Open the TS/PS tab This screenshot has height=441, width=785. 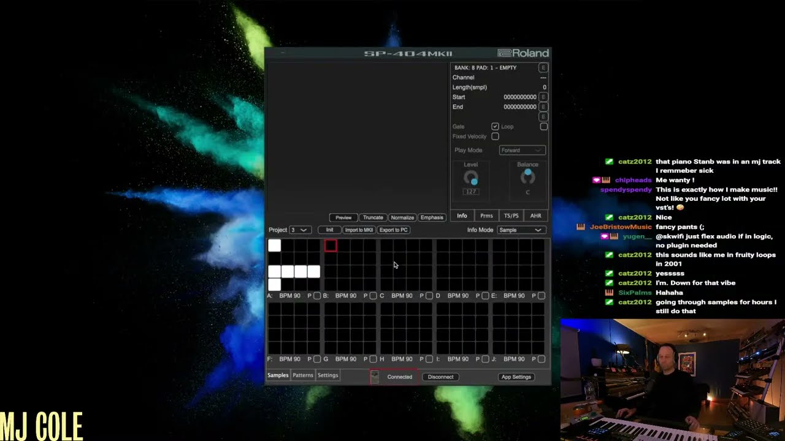[511, 216]
